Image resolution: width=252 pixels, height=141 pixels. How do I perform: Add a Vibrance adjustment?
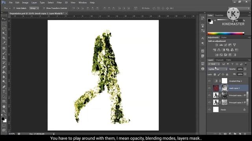pyautogui.click(x=235, y=45)
